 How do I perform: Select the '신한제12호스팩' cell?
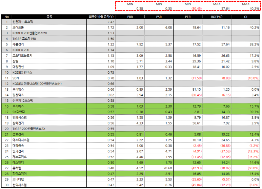tap(49, 100)
